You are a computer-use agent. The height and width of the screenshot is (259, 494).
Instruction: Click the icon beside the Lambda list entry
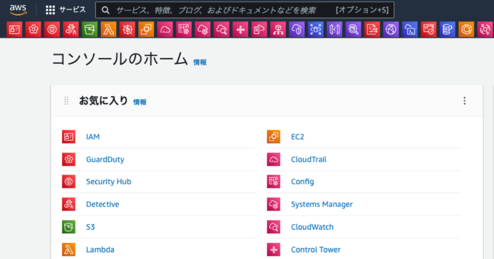pyautogui.click(x=68, y=250)
